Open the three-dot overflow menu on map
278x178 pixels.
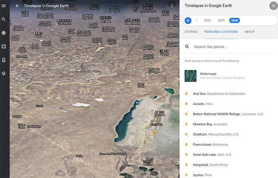(x=172, y=6)
